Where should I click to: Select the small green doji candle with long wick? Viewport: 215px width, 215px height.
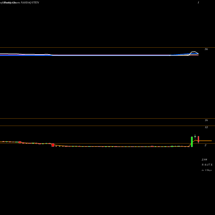point(195,136)
